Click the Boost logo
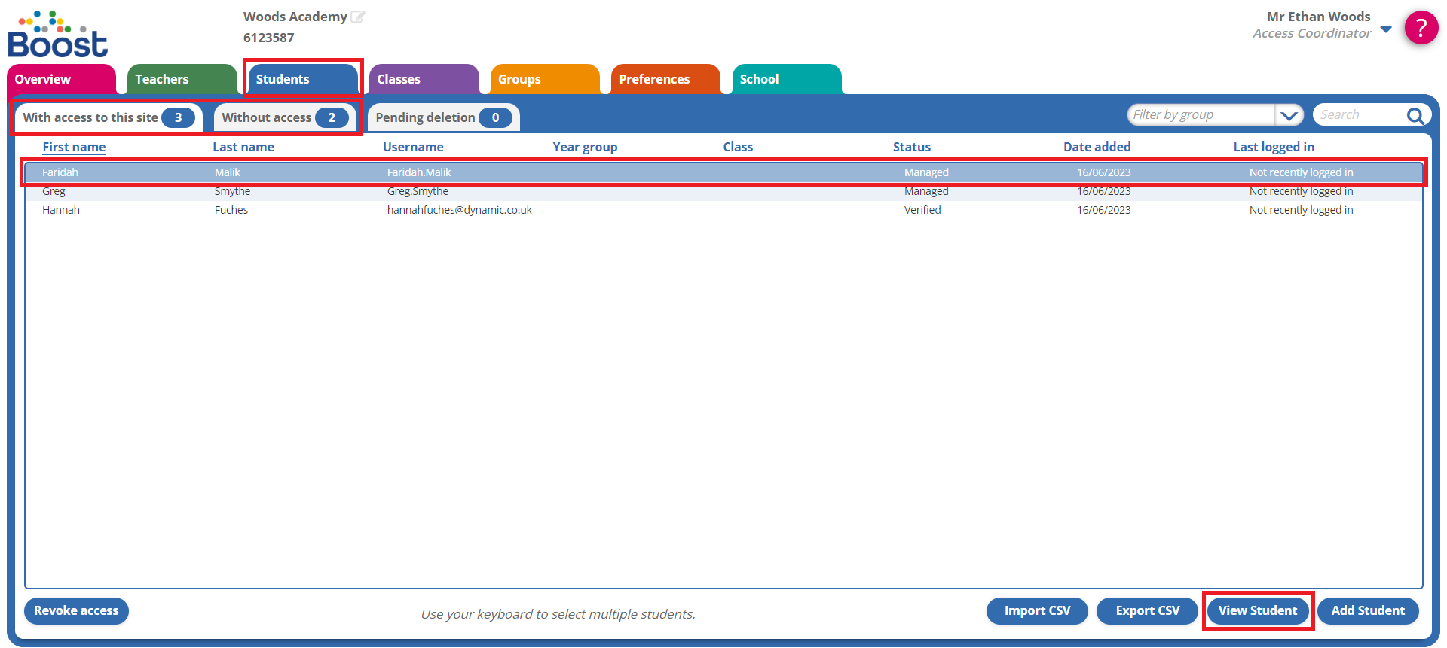This screenshot has height=648, width=1447. point(58,35)
